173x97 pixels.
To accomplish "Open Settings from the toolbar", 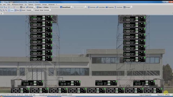I will 30,7.
